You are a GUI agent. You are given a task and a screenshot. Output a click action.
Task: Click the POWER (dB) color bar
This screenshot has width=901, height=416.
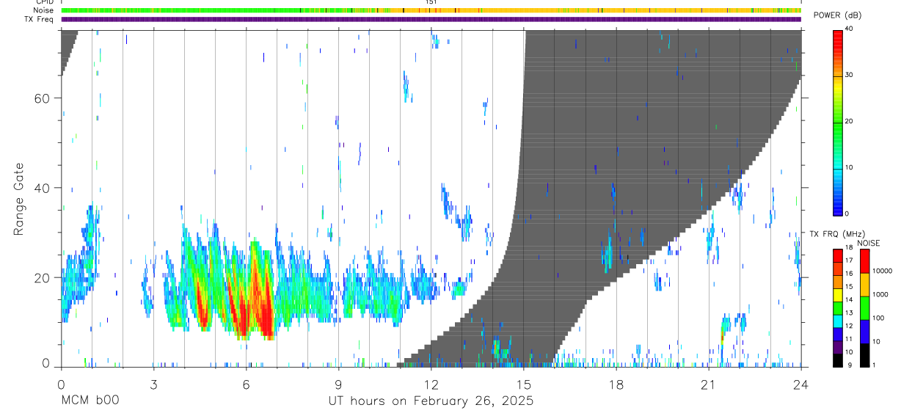[x=838, y=122]
